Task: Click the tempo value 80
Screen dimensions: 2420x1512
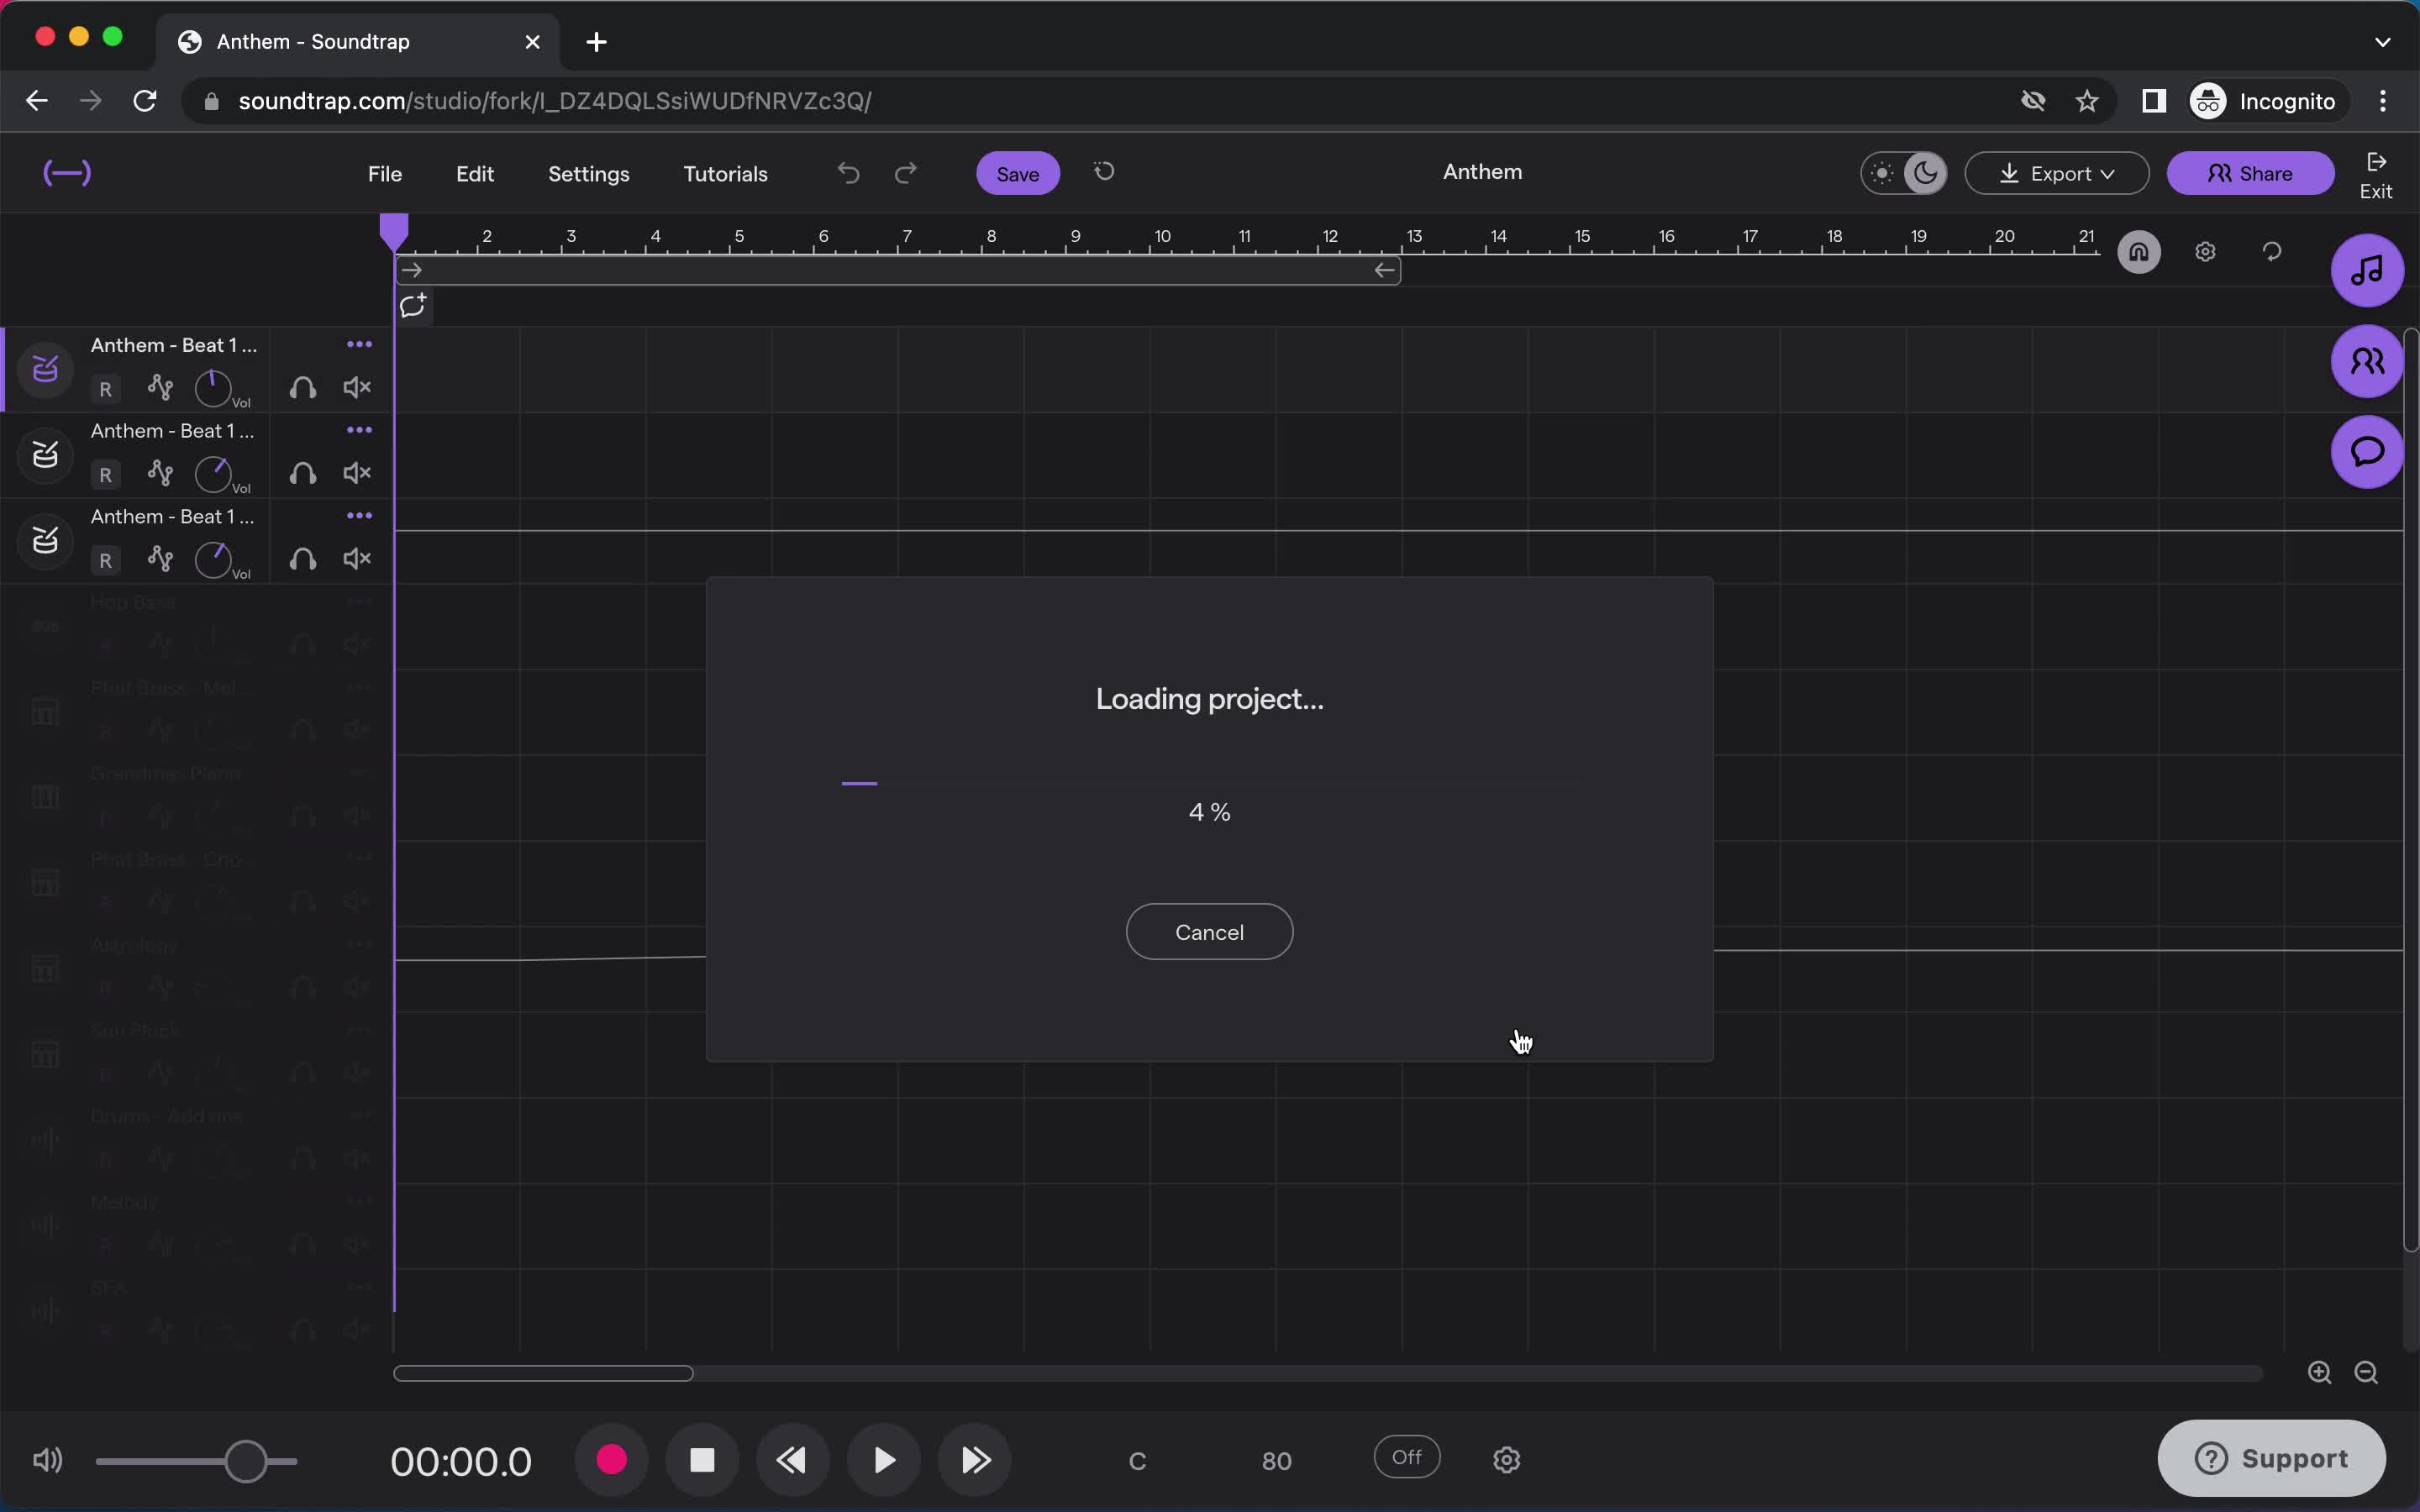Action: coord(1277,1461)
